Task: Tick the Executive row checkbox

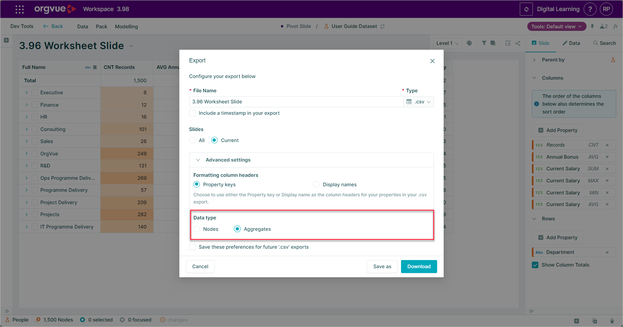Action: tap(35, 93)
